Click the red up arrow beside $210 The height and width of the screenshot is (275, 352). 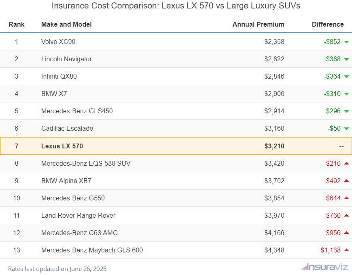point(346,163)
